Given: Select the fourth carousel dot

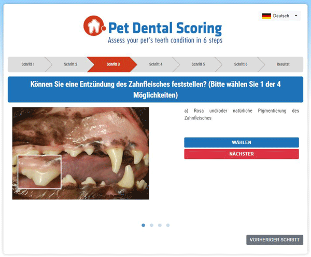Looking at the screenshot, I should [x=168, y=225].
